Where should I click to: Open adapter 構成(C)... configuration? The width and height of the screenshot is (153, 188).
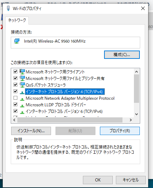click(122, 55)
